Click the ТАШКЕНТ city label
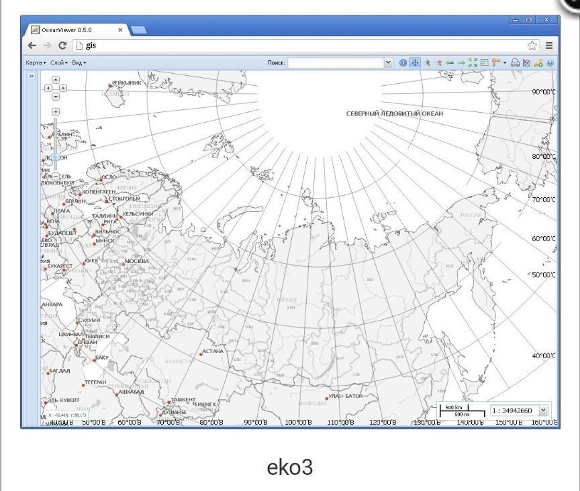Viewport: 580px width, 491px height. (x=183, y=399)
